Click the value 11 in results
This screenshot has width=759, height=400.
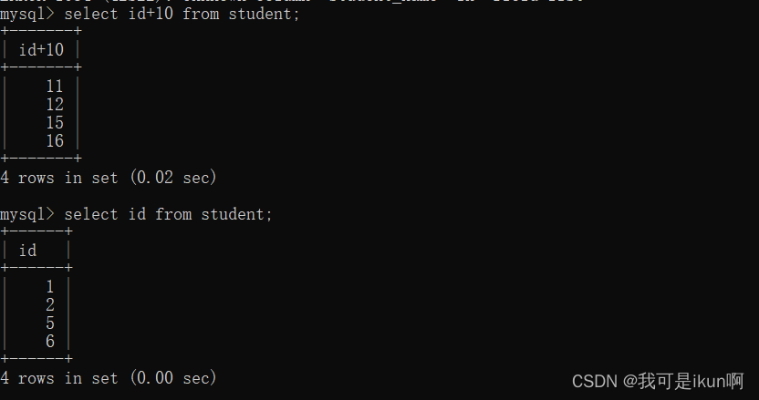(55, 86)
